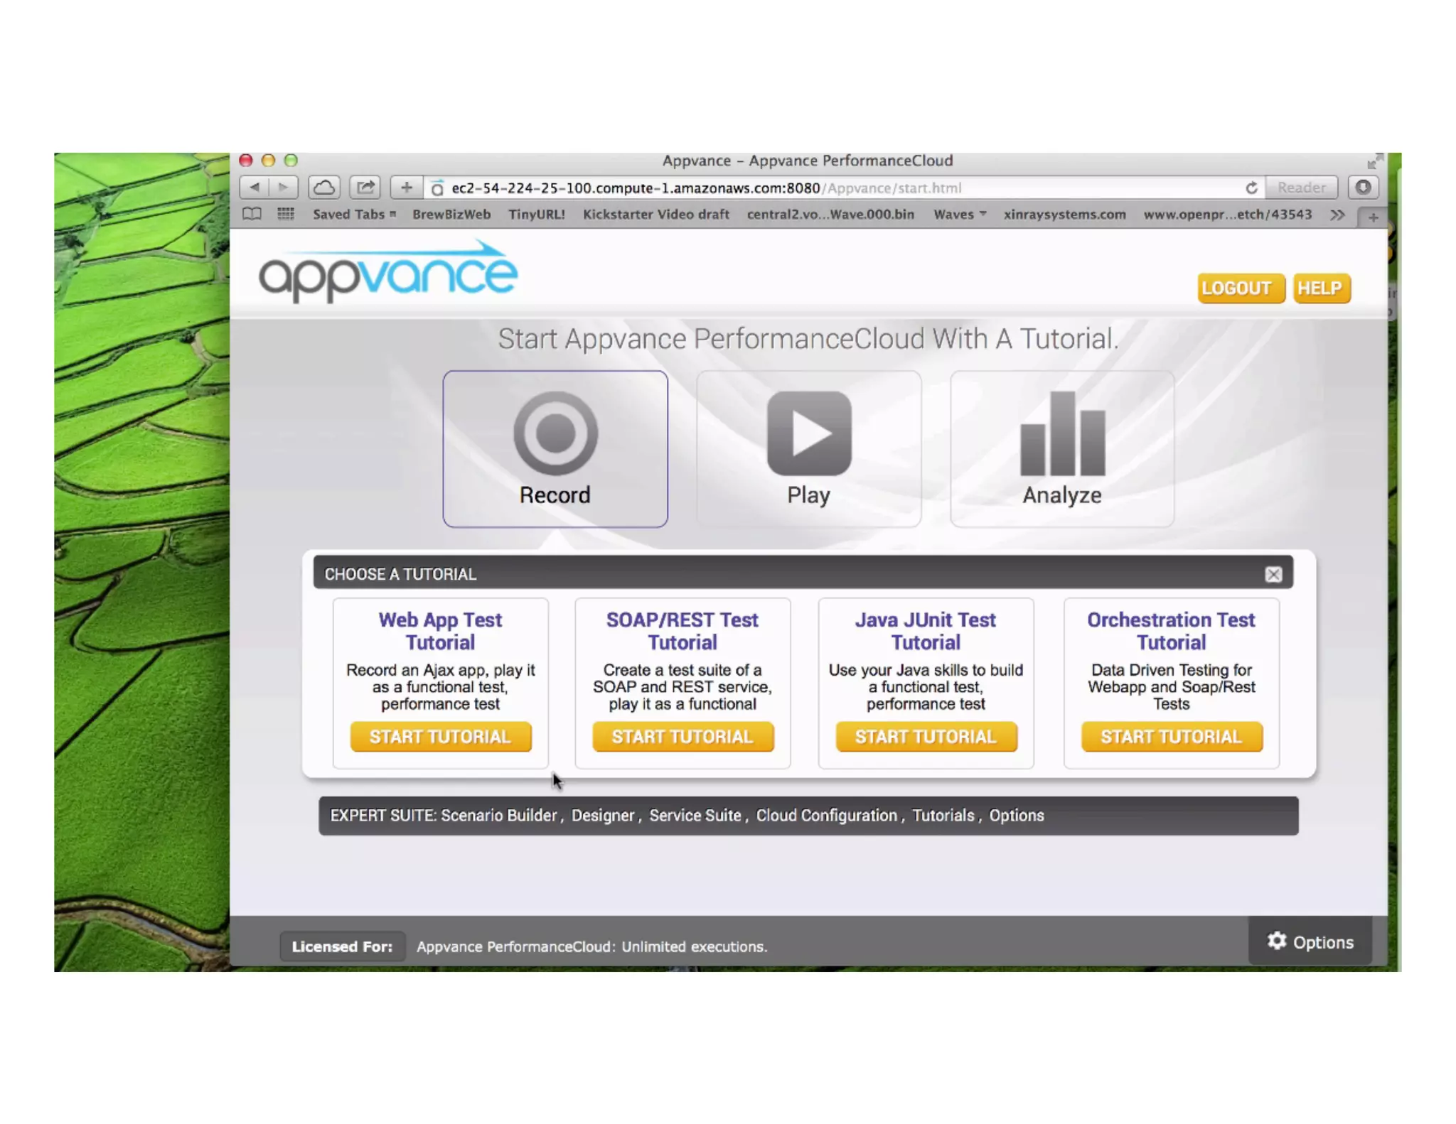Show more bookmarks with the double chevron
This screenshot has width=1456, height=1124.
pyautogui.click(x=1337, y=215)
